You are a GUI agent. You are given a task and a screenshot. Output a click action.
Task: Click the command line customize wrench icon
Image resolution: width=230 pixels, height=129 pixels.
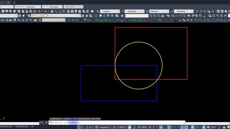pyautogui.click(x=46, y=123)
